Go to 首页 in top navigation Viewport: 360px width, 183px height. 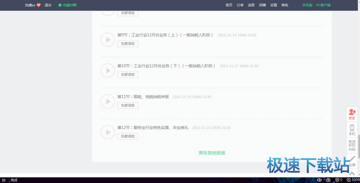(229, 5)
